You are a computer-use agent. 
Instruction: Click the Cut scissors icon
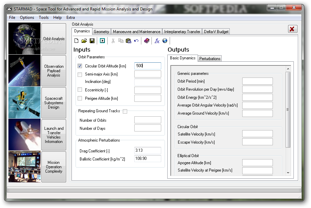pos(113,41)
